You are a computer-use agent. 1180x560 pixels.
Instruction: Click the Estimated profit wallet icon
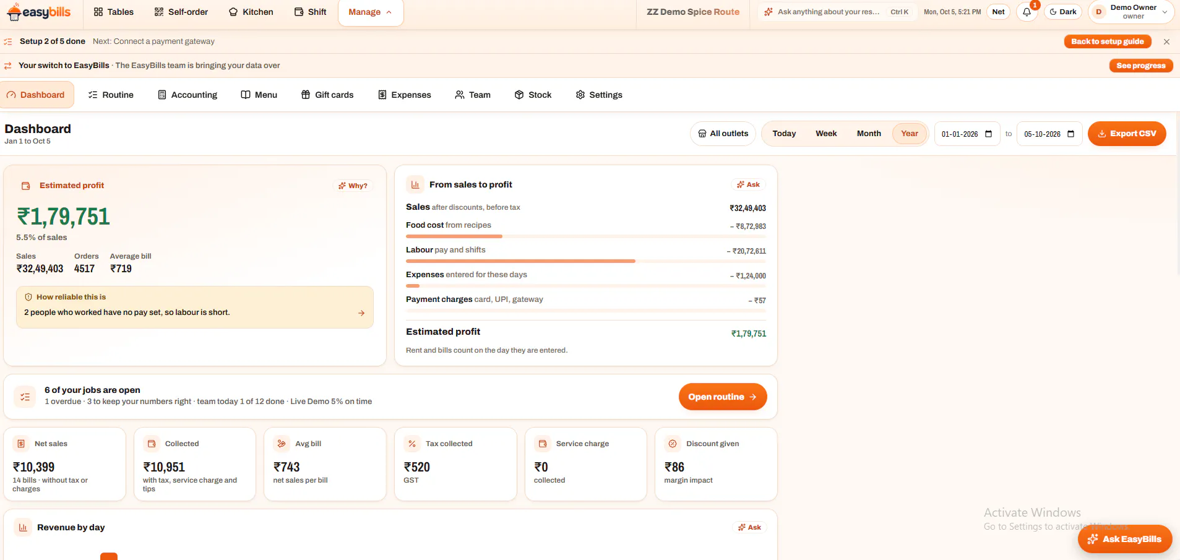(x=26, y=186)
